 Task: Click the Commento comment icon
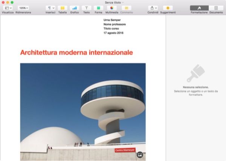pos(126,8)
